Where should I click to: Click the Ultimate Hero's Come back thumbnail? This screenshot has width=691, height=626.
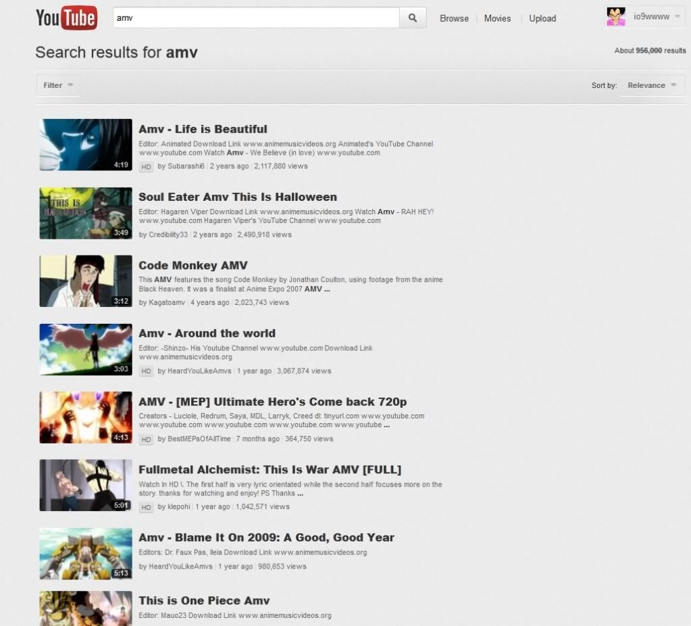(x=86, y=417)
